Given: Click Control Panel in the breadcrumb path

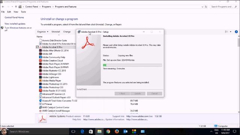Looking at the screenshot, I should (31, 7).
